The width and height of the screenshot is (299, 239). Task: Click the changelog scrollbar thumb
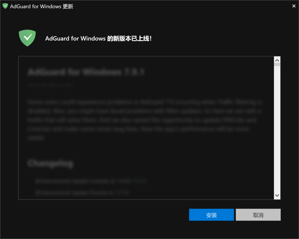tap(277, 65)
